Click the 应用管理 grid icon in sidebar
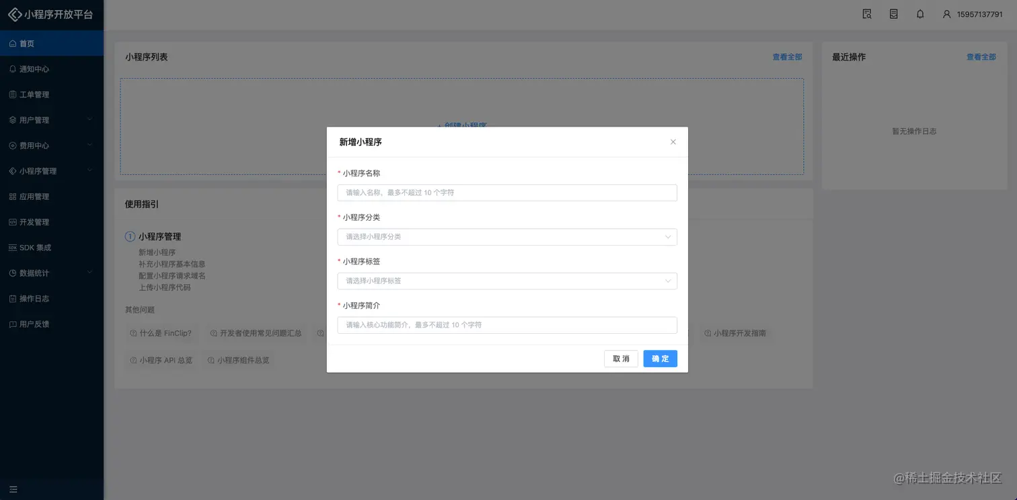The width and height of the screenshot is (1017, 500). pos(13,197)
